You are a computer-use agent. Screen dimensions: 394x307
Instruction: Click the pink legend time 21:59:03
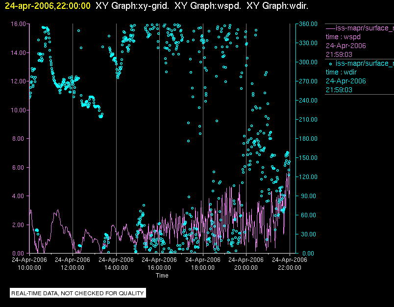coord(339,54)
